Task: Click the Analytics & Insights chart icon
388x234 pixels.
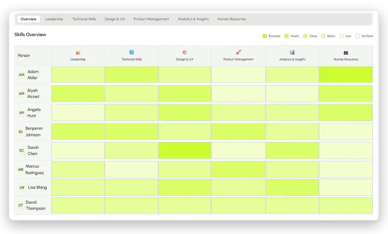Action: point(292,52)
